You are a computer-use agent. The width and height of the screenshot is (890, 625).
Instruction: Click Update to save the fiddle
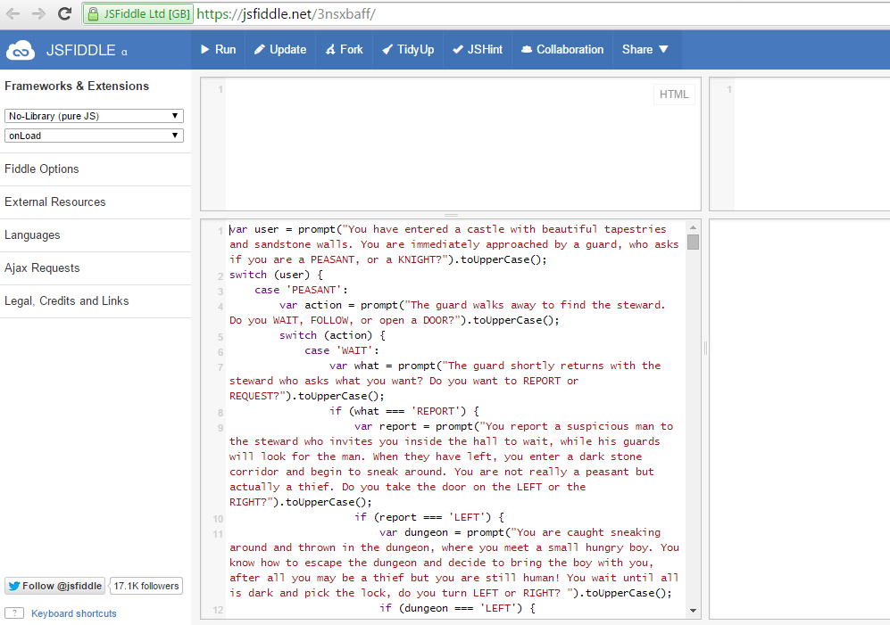(x=280, y=50)
